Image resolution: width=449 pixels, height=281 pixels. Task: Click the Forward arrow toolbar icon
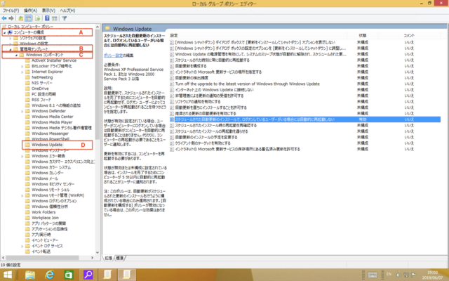click(x=12, y=19)
